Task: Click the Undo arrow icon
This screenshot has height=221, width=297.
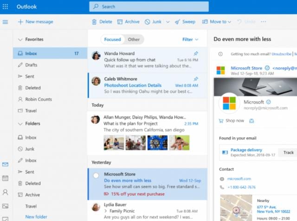Action: [239, 22]
